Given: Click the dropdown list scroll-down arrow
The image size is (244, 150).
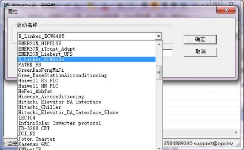Looking at the screenshot, I should 159,148.
